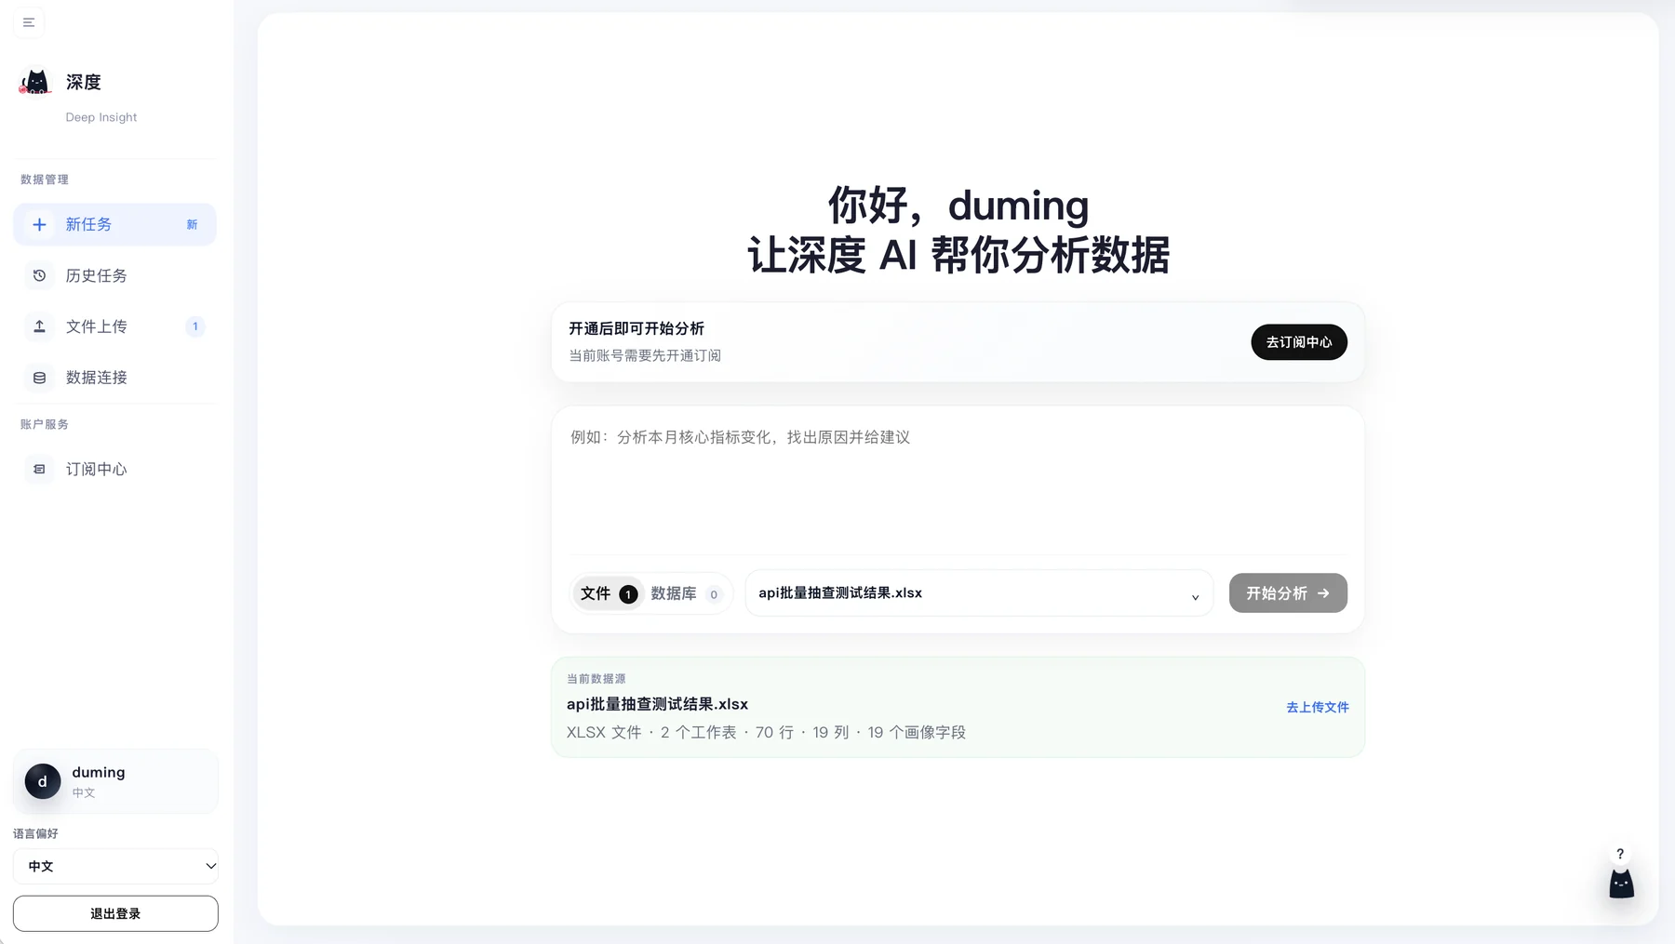1675x944 pixels.
Task: Click the XLSX 文件 details line
Action: [x=766, y=733]
